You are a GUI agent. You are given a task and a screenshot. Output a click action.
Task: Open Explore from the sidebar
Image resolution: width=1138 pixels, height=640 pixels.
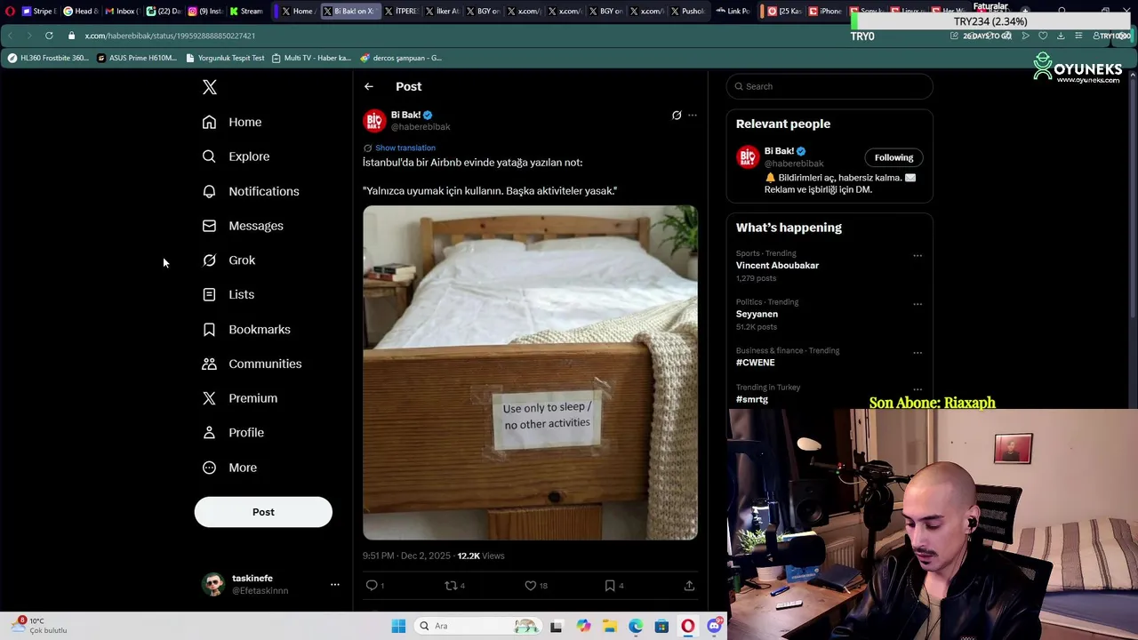pos(236,156)
